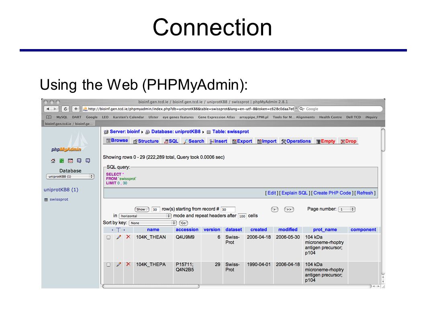425x319 pixels.
Task: Click the Health Centre bookmark
Action: click(331, 117)
